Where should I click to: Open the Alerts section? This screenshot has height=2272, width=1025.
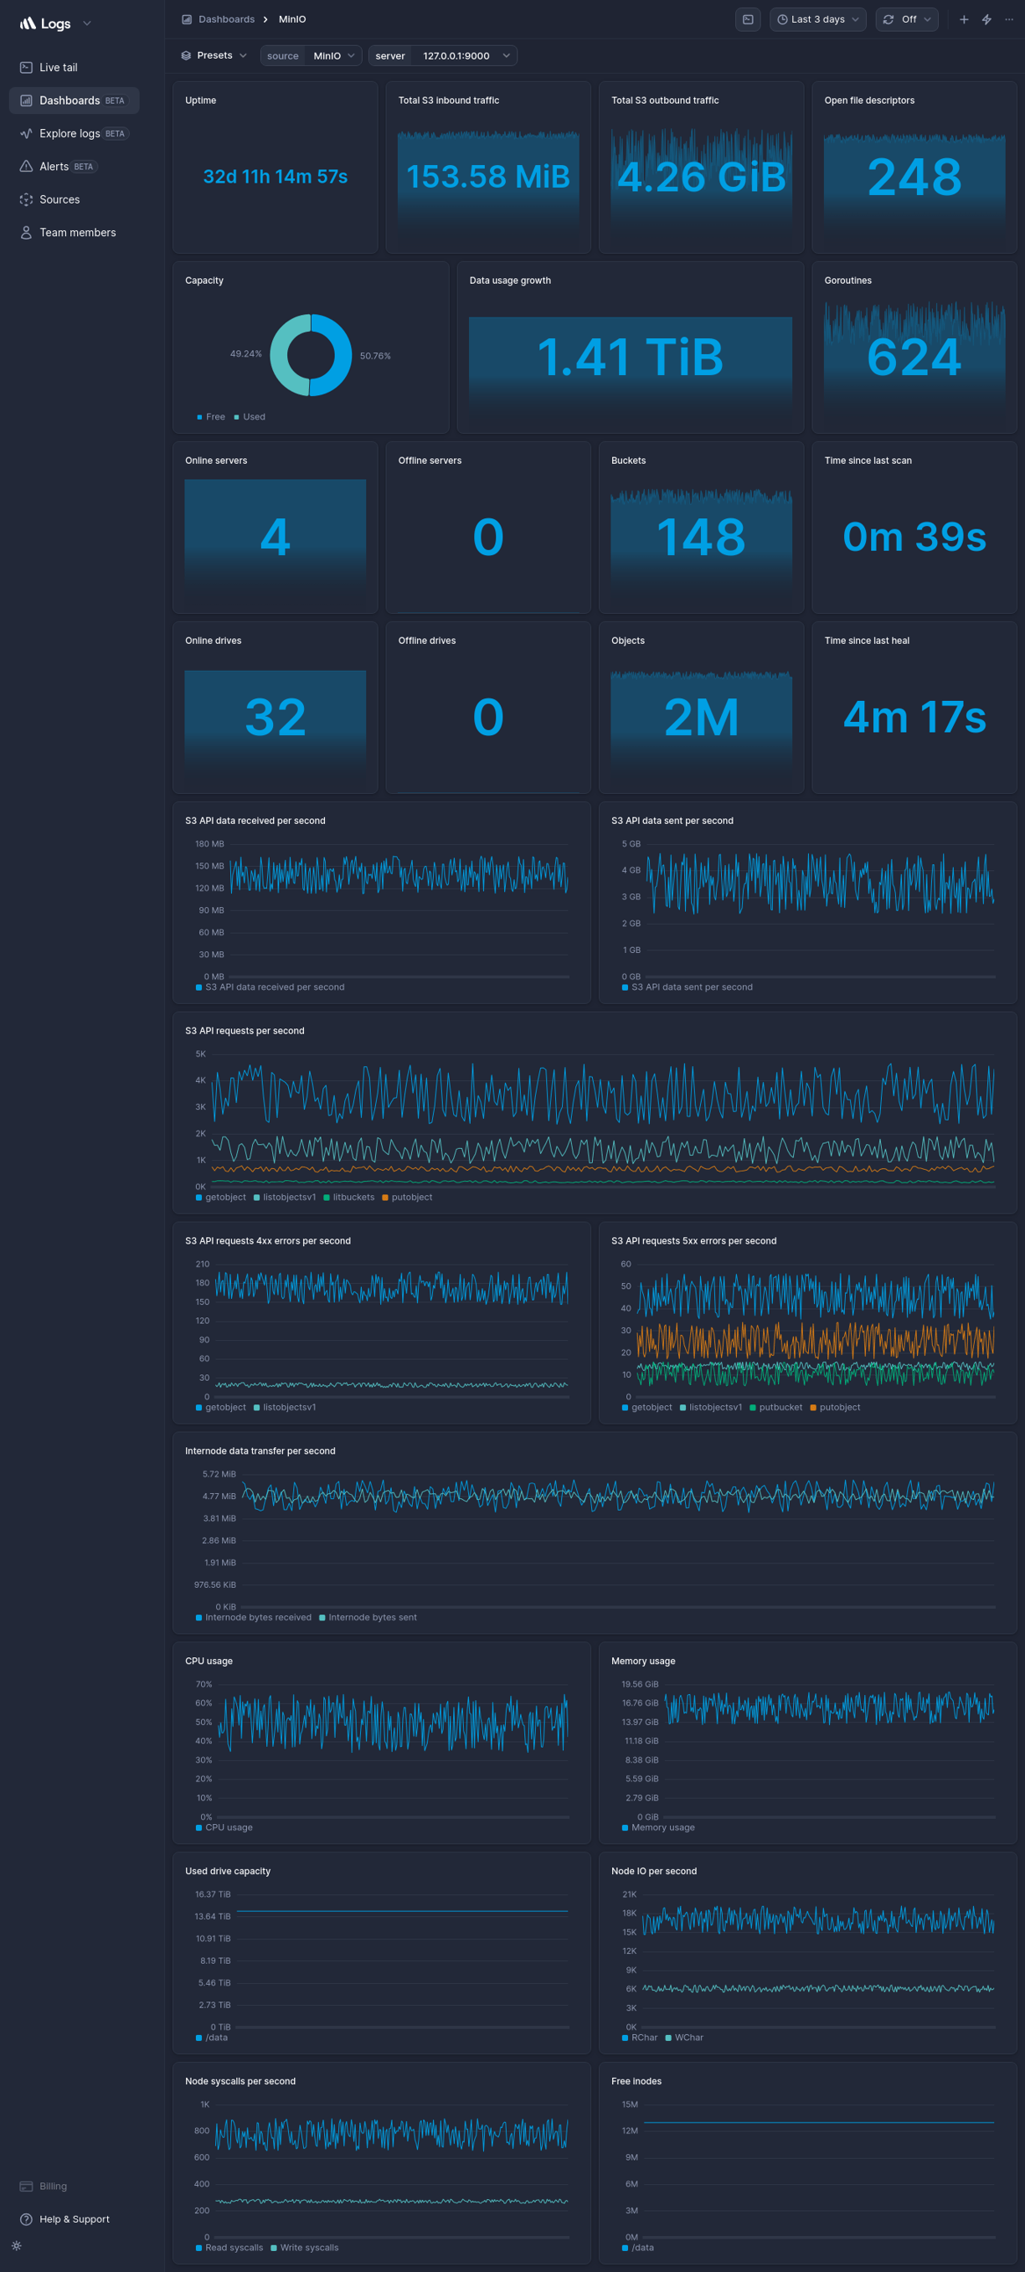(x=74, y=167)
